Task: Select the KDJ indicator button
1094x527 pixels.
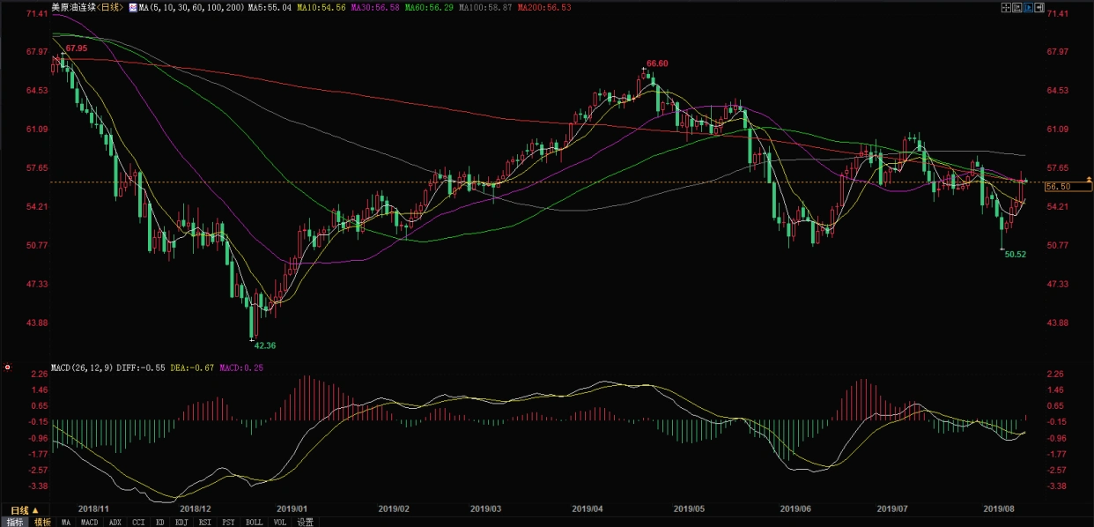Action: tap(181, 522)
